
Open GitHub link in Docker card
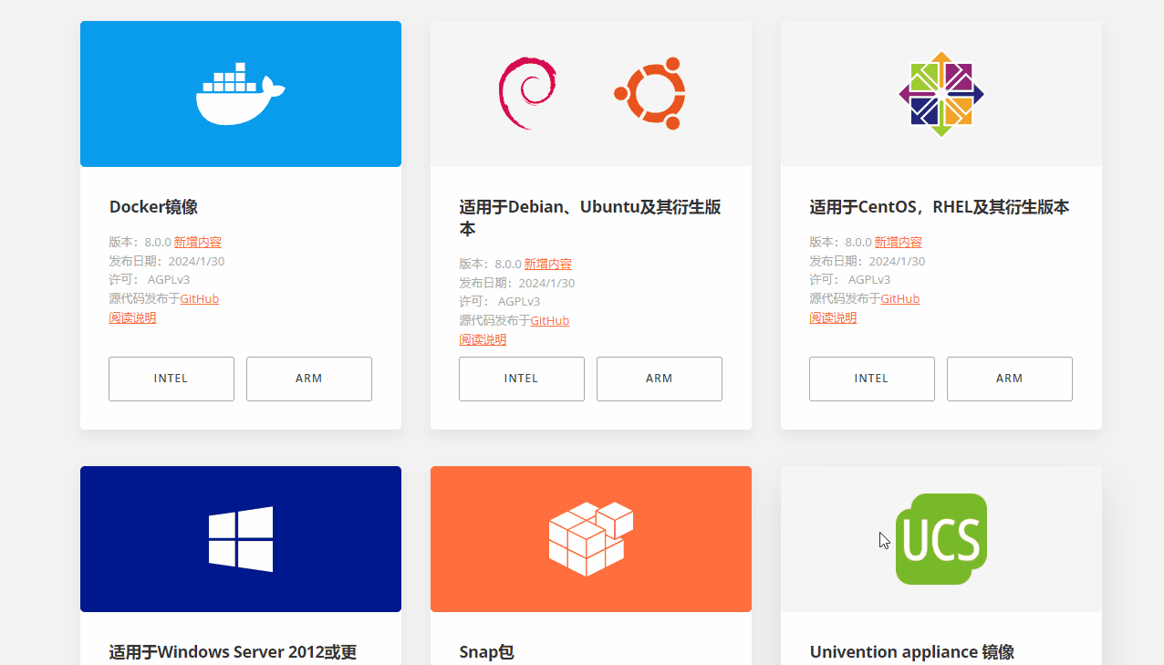pyautogui.click(x=200, y=298)
